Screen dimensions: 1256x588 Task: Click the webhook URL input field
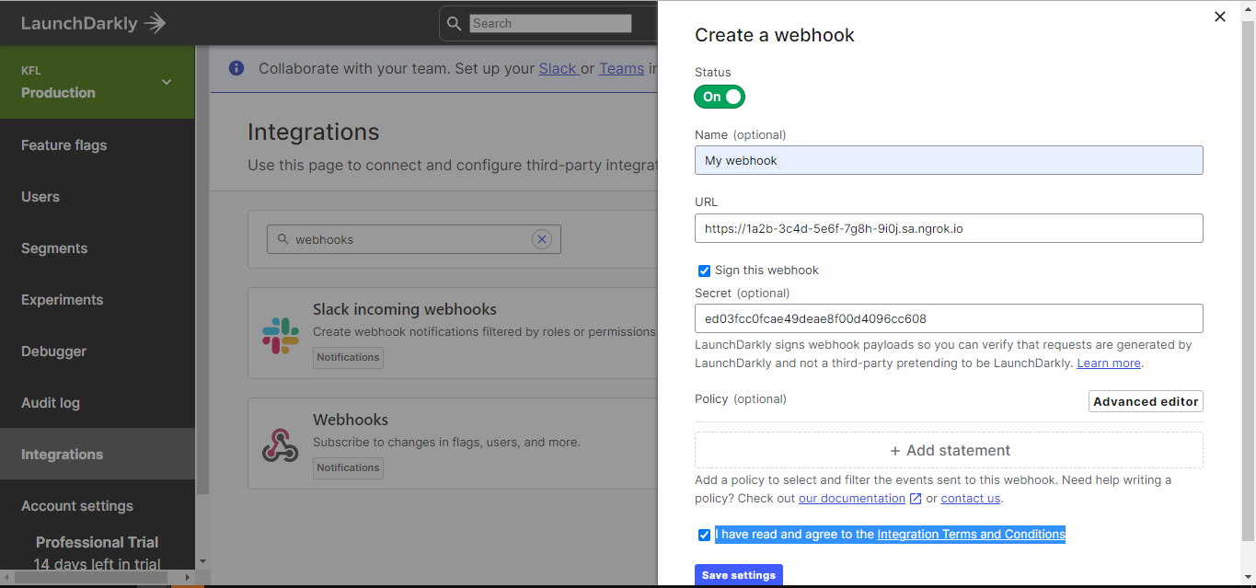pos(949,228)
